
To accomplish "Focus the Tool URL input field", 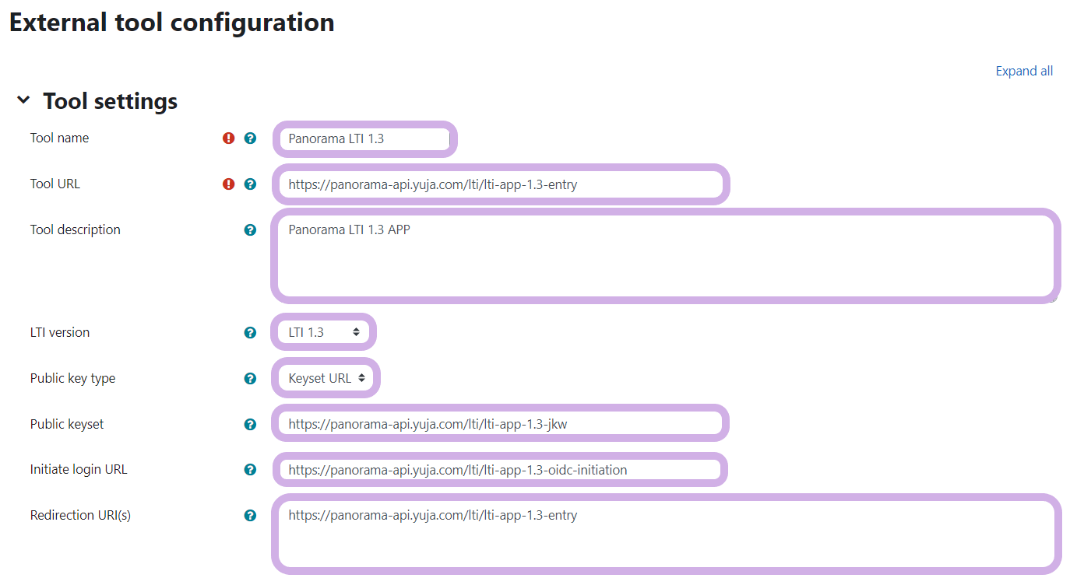I will pos(501,185).
